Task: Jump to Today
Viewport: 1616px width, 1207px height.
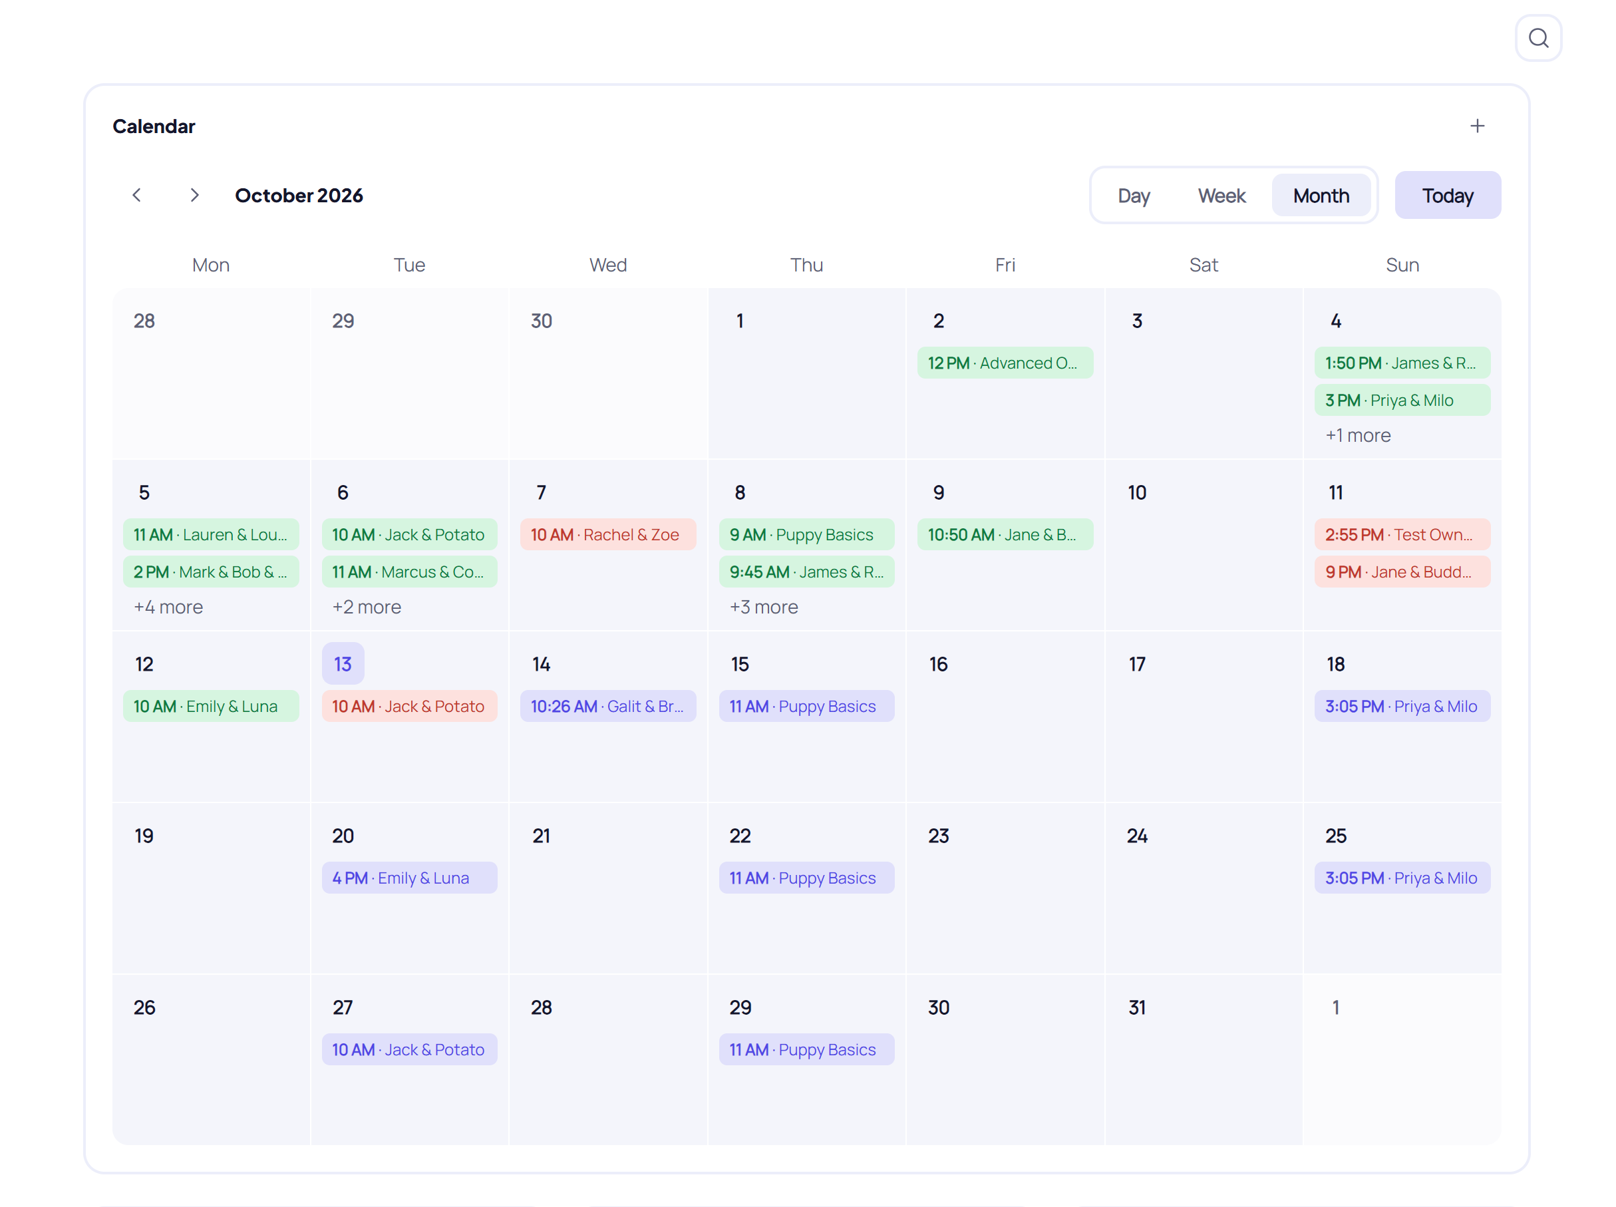Action: click(x=1447, y=195)
